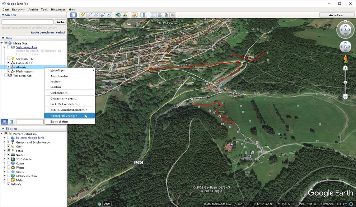Click the save image toolbar icon
The width and height of the screenshot is (356, 207).
click(166, 15)
